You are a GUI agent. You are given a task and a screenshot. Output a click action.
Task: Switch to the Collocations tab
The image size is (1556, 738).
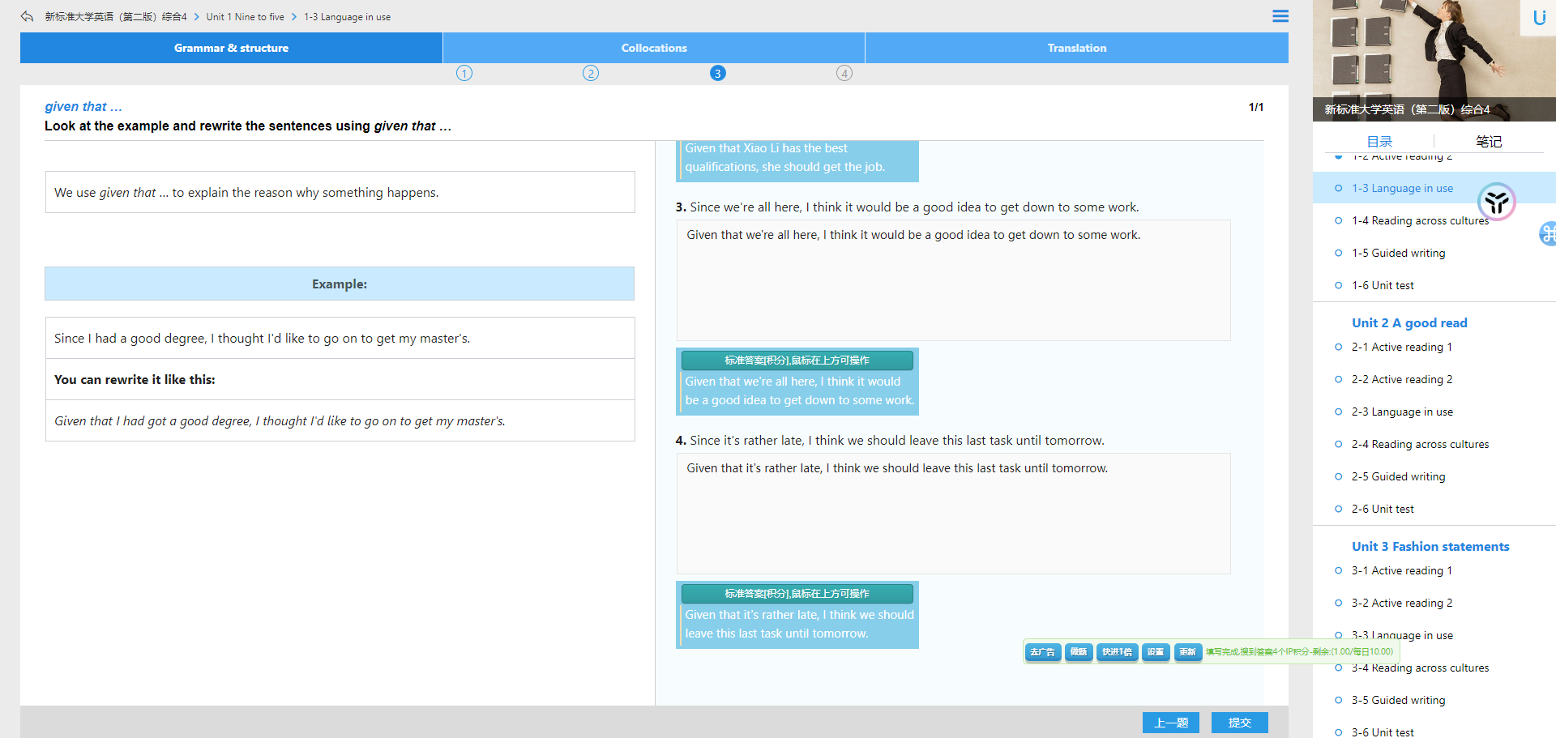pos(653,48)
